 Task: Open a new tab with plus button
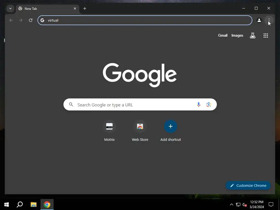click(85, 8)
